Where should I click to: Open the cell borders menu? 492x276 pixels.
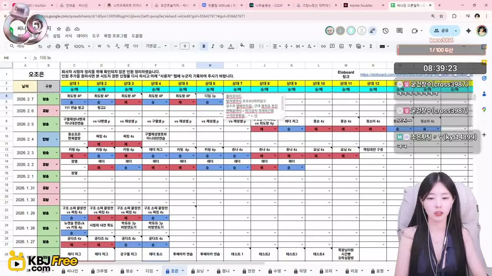coord(252,46)
